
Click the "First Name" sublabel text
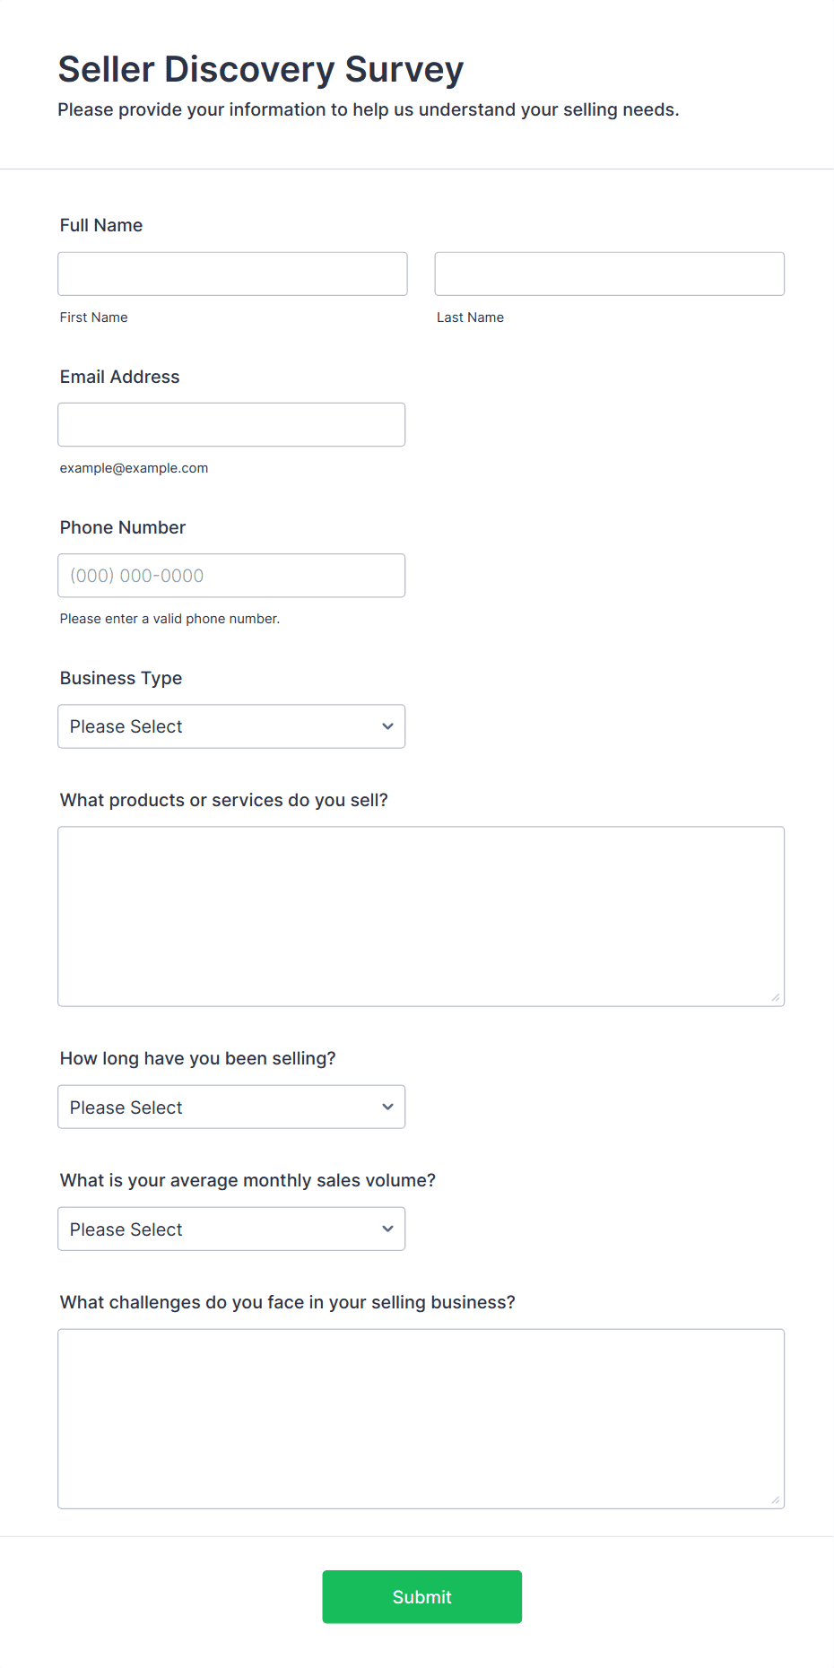tap(94, 317)
